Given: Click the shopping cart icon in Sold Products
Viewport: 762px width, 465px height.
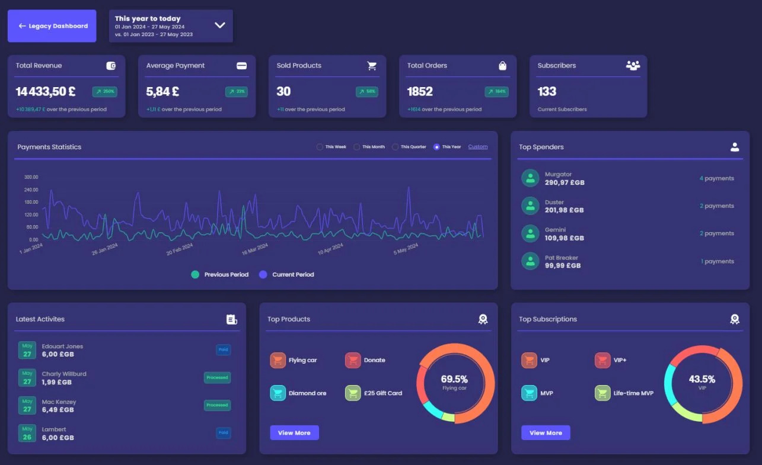Looking at the screenshot, I should coord(372,66).
